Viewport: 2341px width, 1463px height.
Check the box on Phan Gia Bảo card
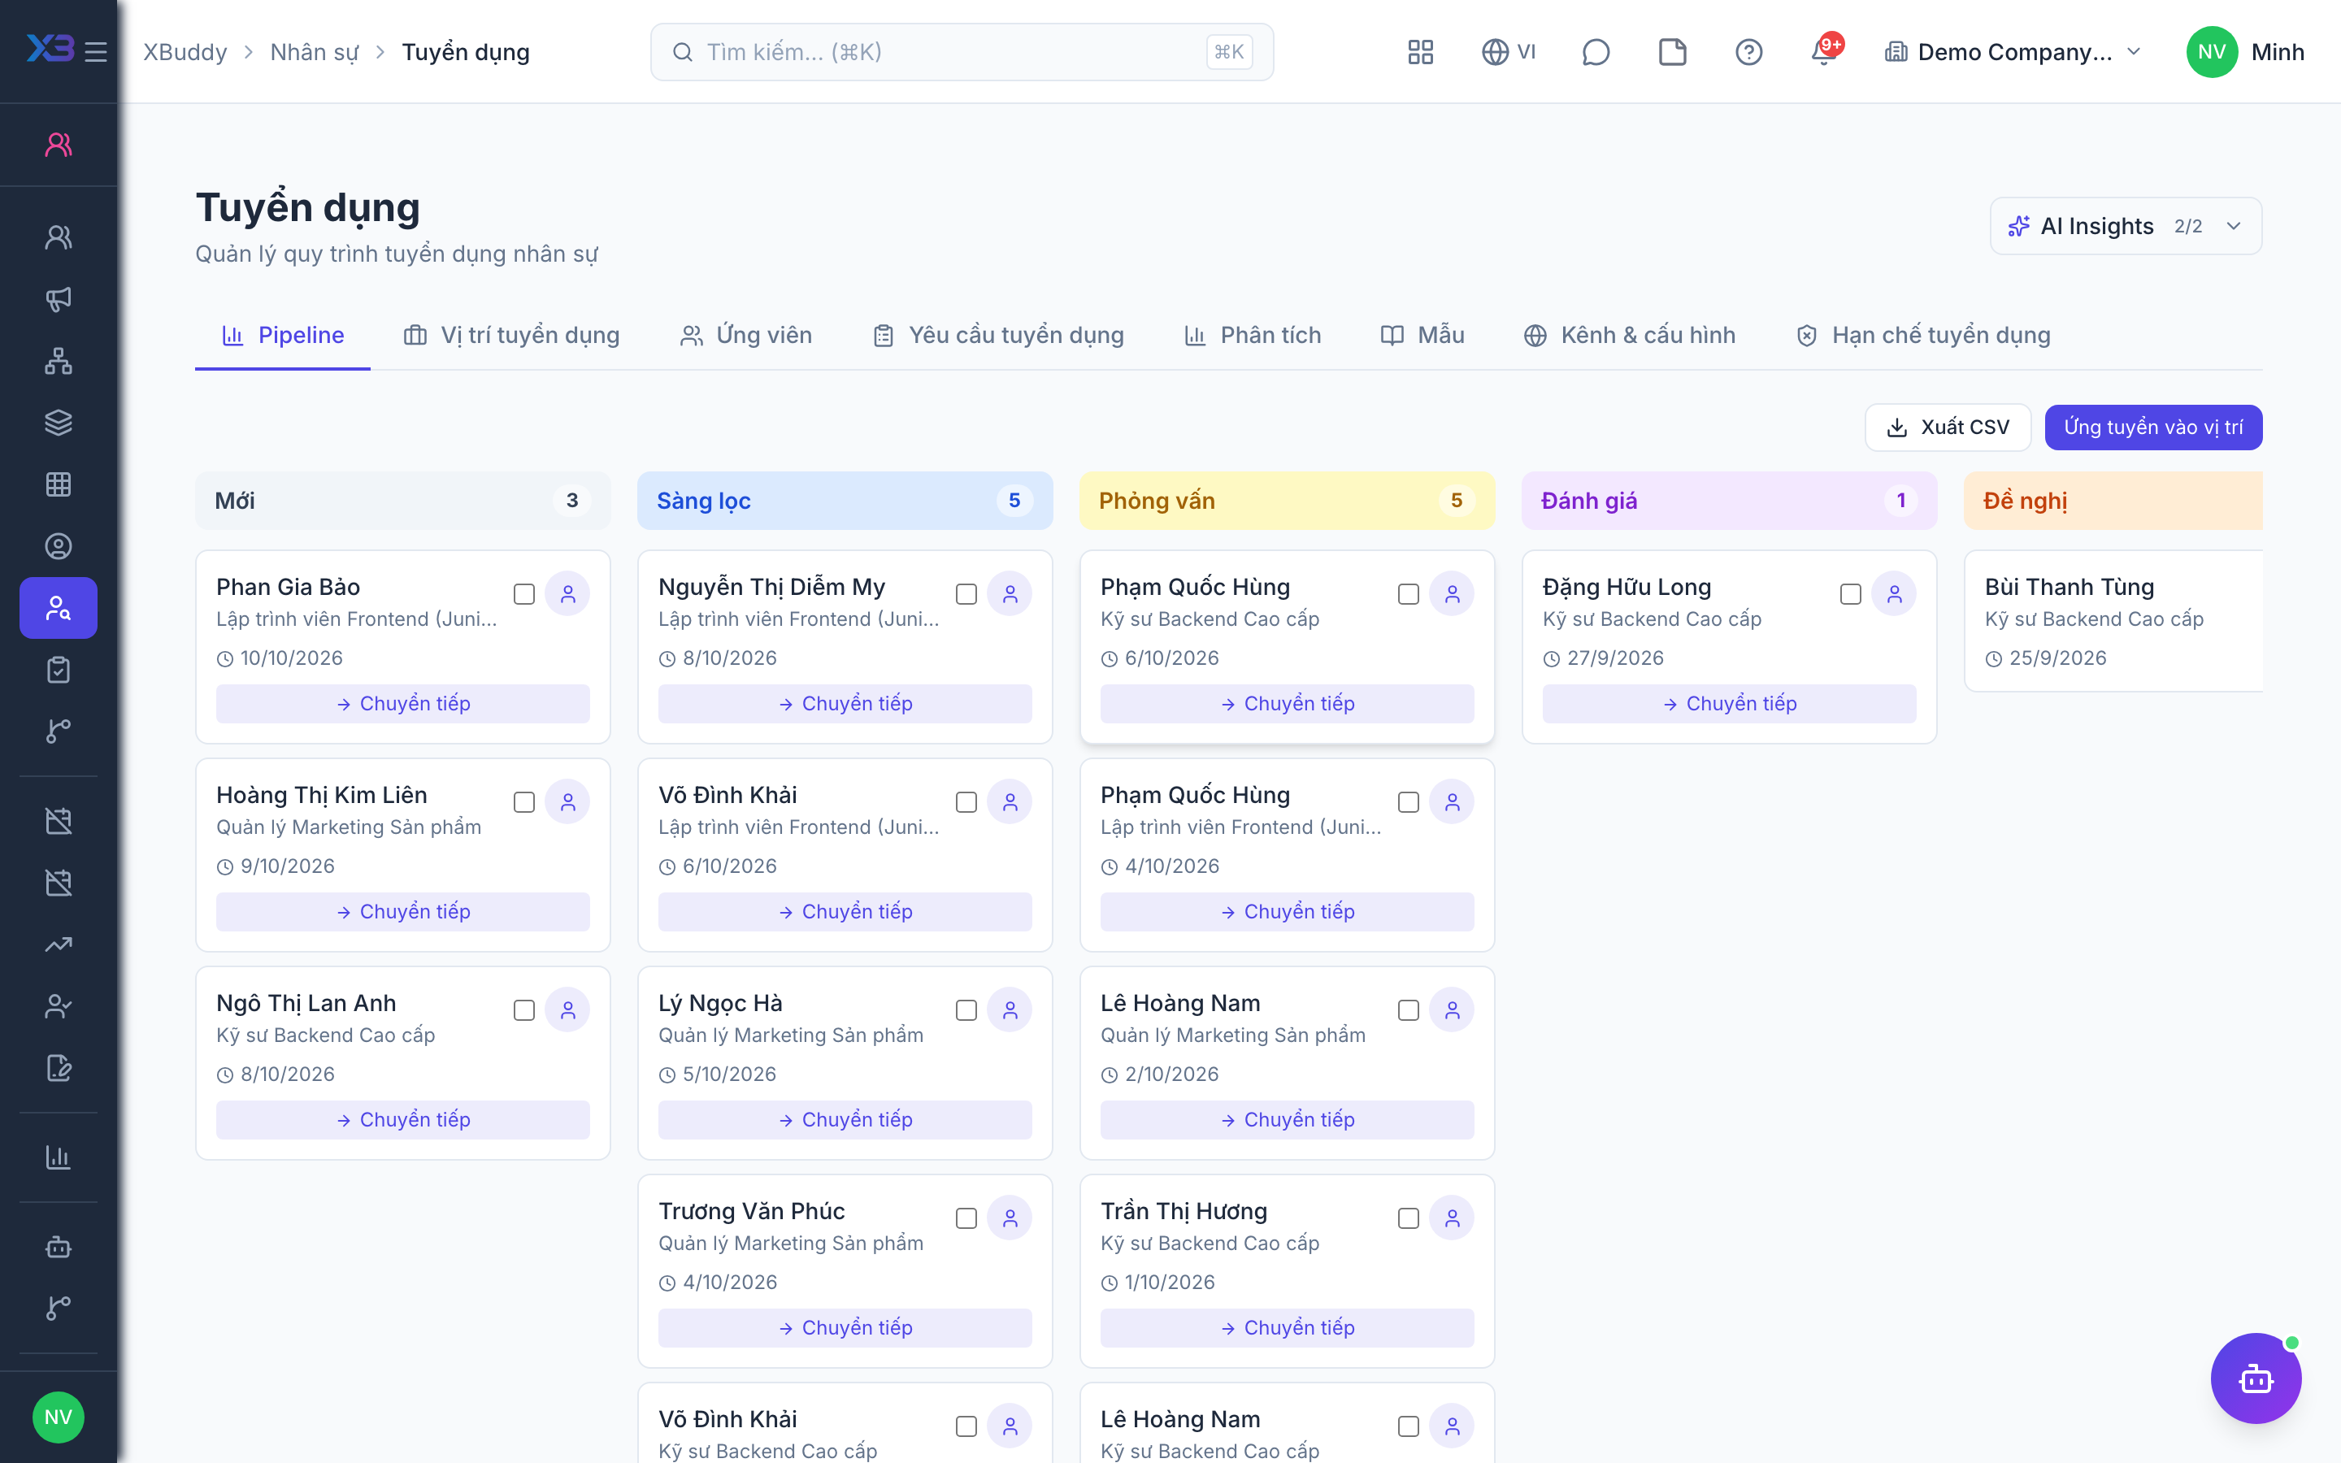point(524,594)
